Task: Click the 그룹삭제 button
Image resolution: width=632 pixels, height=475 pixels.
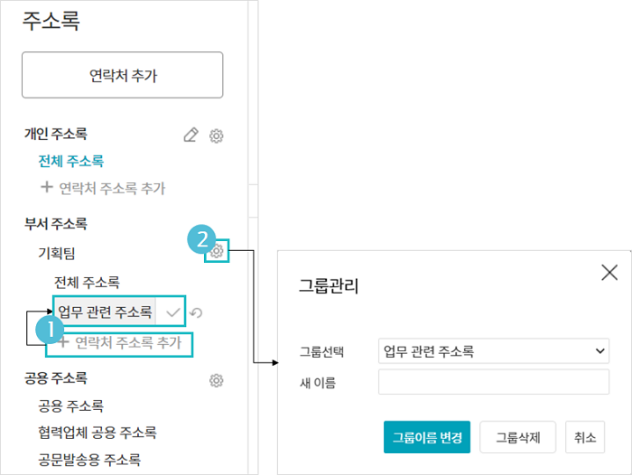Action: tap(517, 438)
